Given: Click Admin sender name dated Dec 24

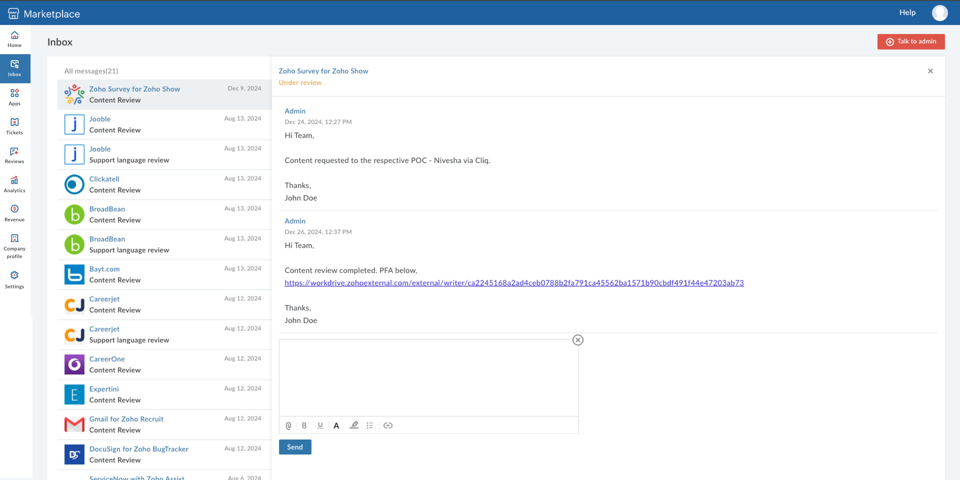Looking at the screenshot, I should (x=295, y=111).
